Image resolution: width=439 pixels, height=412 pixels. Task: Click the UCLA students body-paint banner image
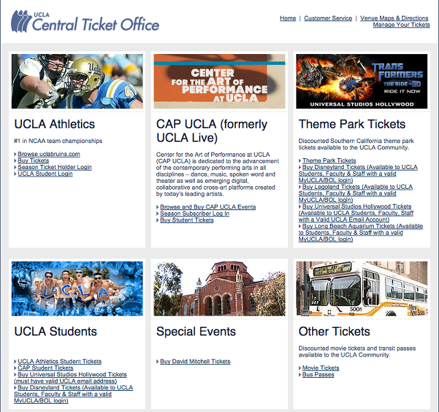pos(77,289)
